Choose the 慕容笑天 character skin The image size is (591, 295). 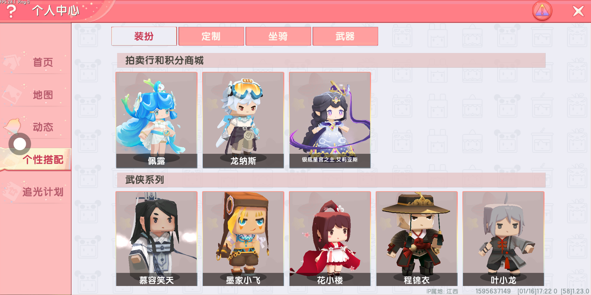pyautogui.click(x=157, y=239)
